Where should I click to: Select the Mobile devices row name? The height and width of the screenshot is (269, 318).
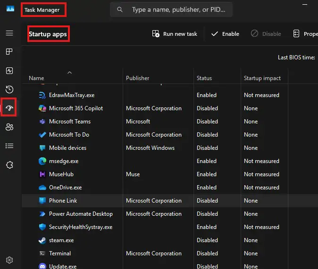pos(68,148)
